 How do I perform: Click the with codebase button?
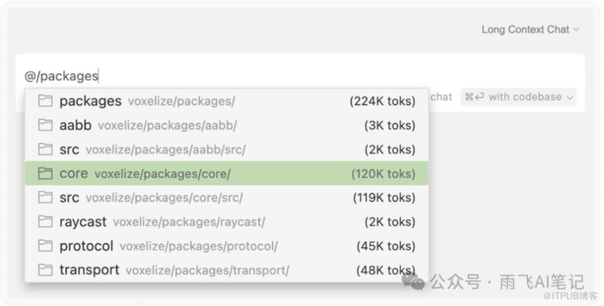[x=518, y=97]
